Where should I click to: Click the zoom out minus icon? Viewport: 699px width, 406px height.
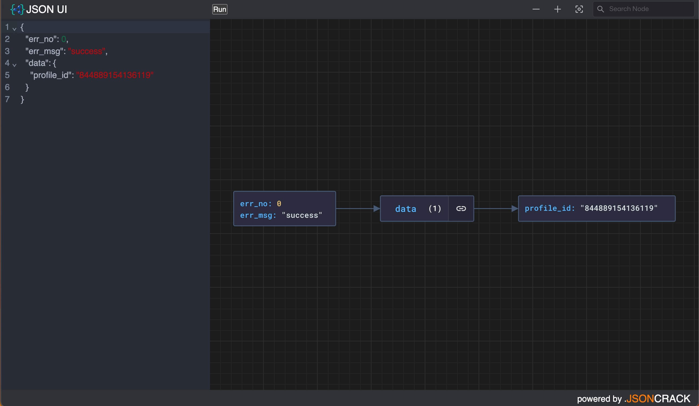coord(536,9)
